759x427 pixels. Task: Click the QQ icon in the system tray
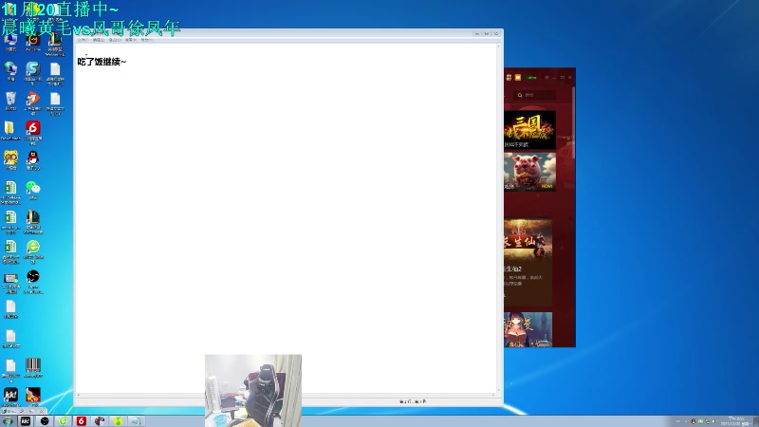[x=694, y=421]
